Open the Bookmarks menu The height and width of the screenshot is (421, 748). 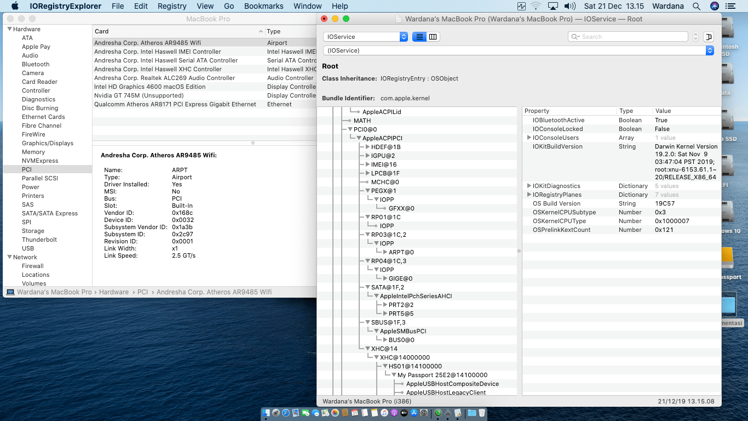pyautogui.click(x=264, y=6)
